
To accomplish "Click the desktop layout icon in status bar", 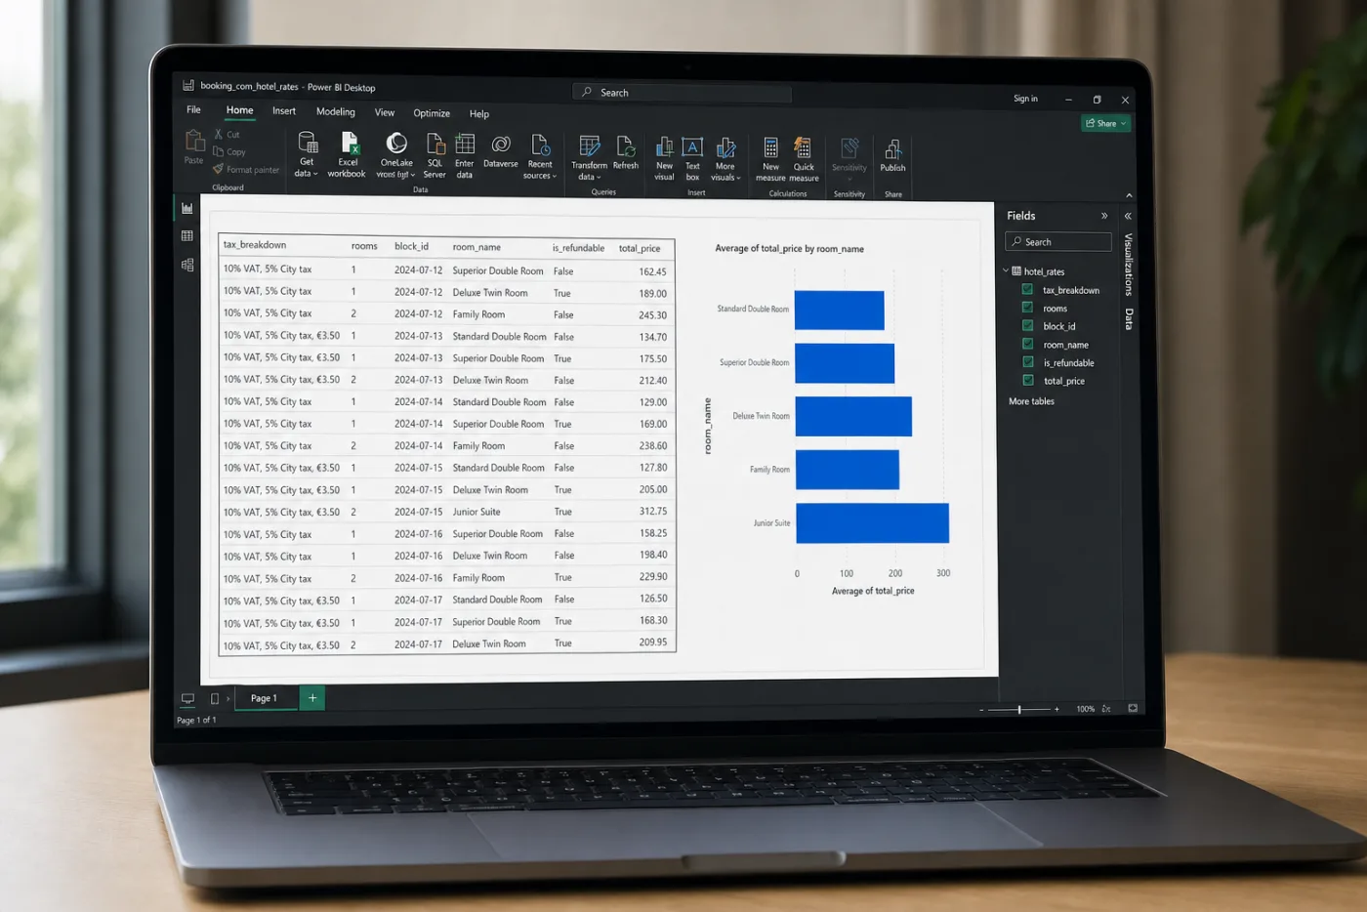I will pyautogui.click(x=187, y=699).
